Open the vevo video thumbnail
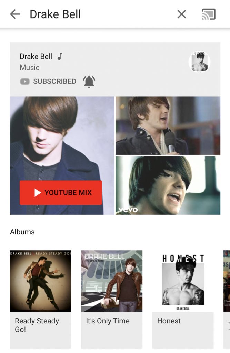 click(168, 185)
